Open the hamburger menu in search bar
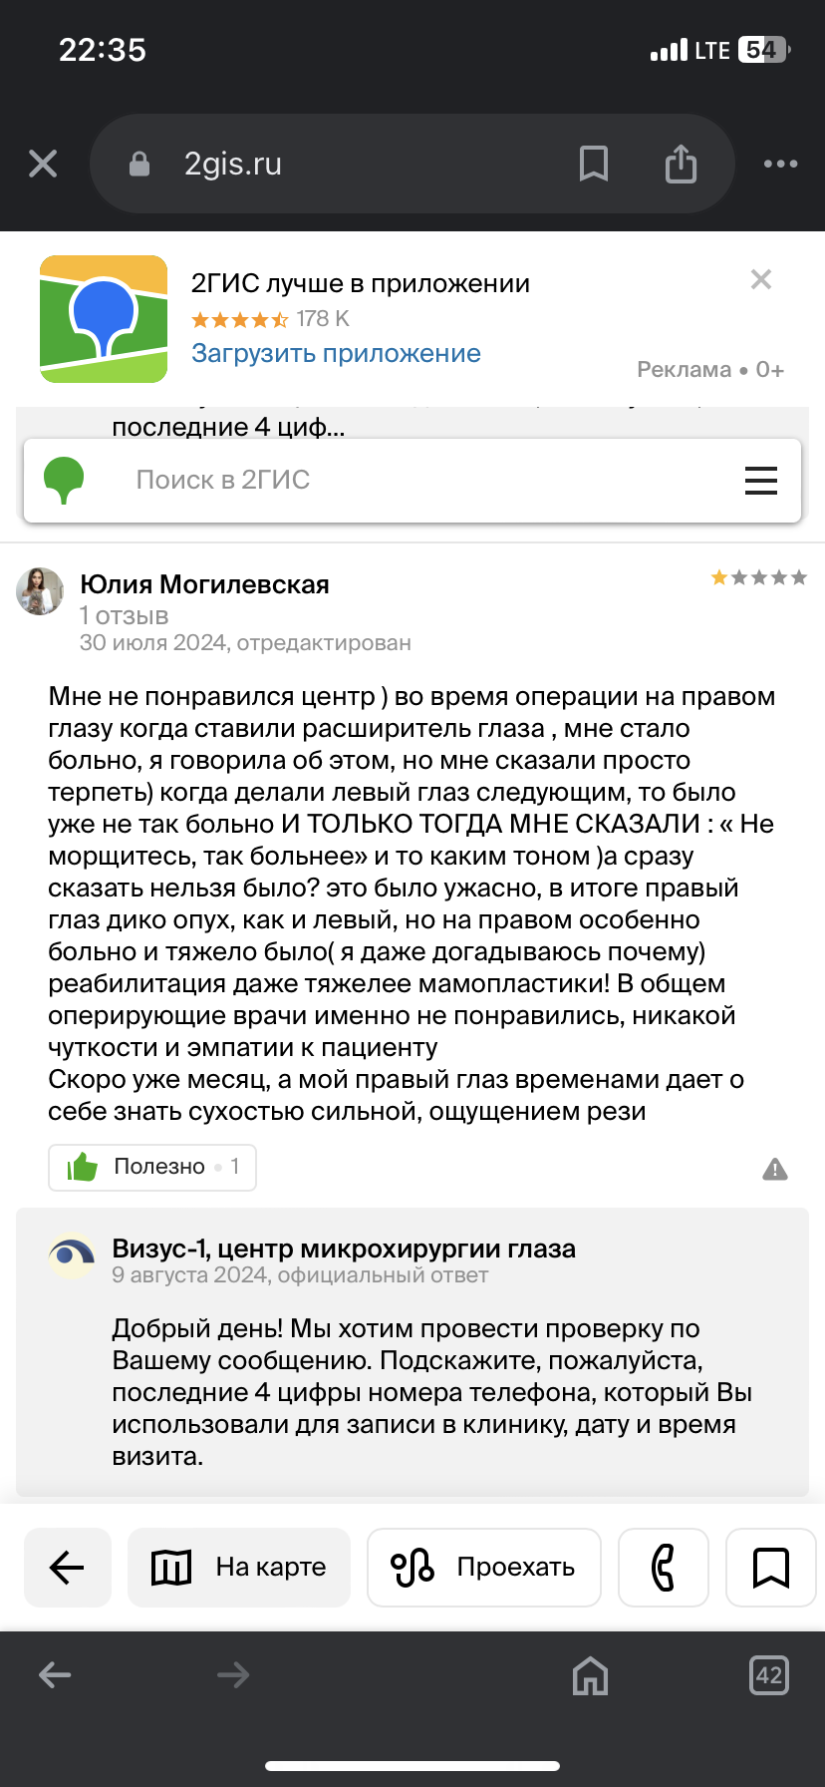 [761, 481]
